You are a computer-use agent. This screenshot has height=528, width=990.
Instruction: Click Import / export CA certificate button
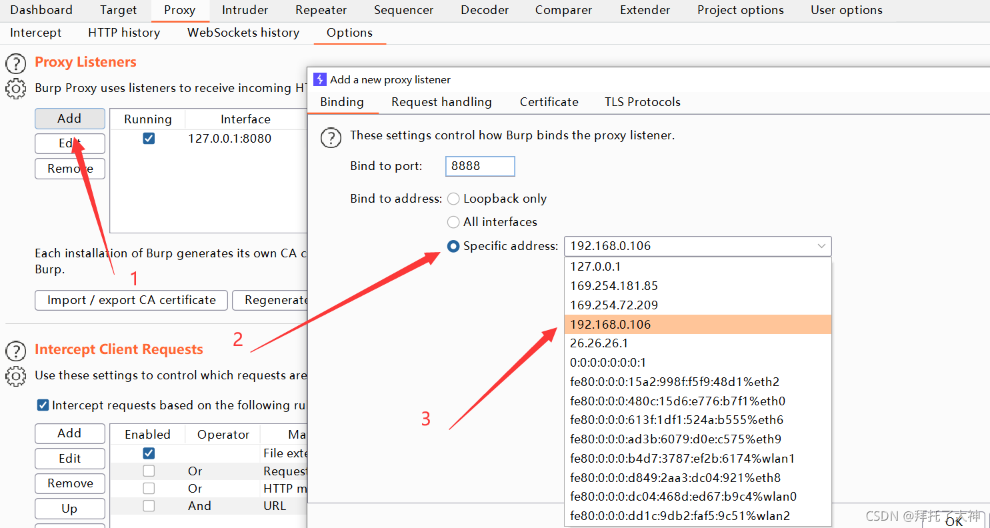131,300
